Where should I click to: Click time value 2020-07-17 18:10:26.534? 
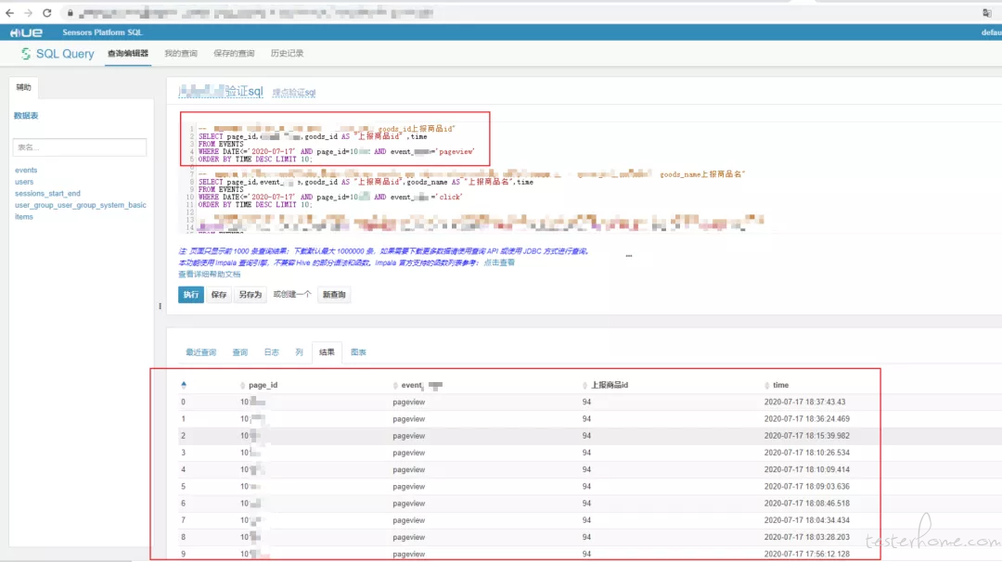pos(806,453)
